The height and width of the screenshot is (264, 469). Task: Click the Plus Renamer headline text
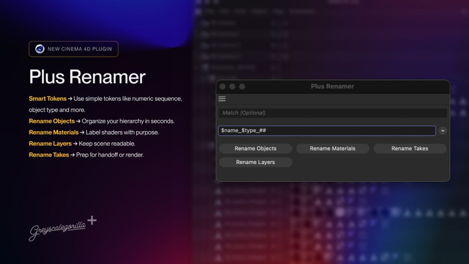coord(87,77)
